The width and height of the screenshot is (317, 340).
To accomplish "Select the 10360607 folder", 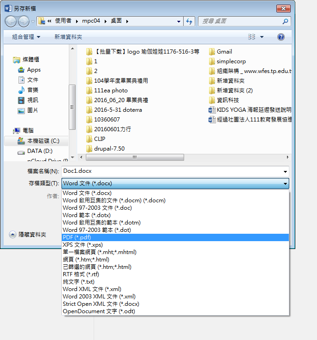I will [x=103, y=120].
